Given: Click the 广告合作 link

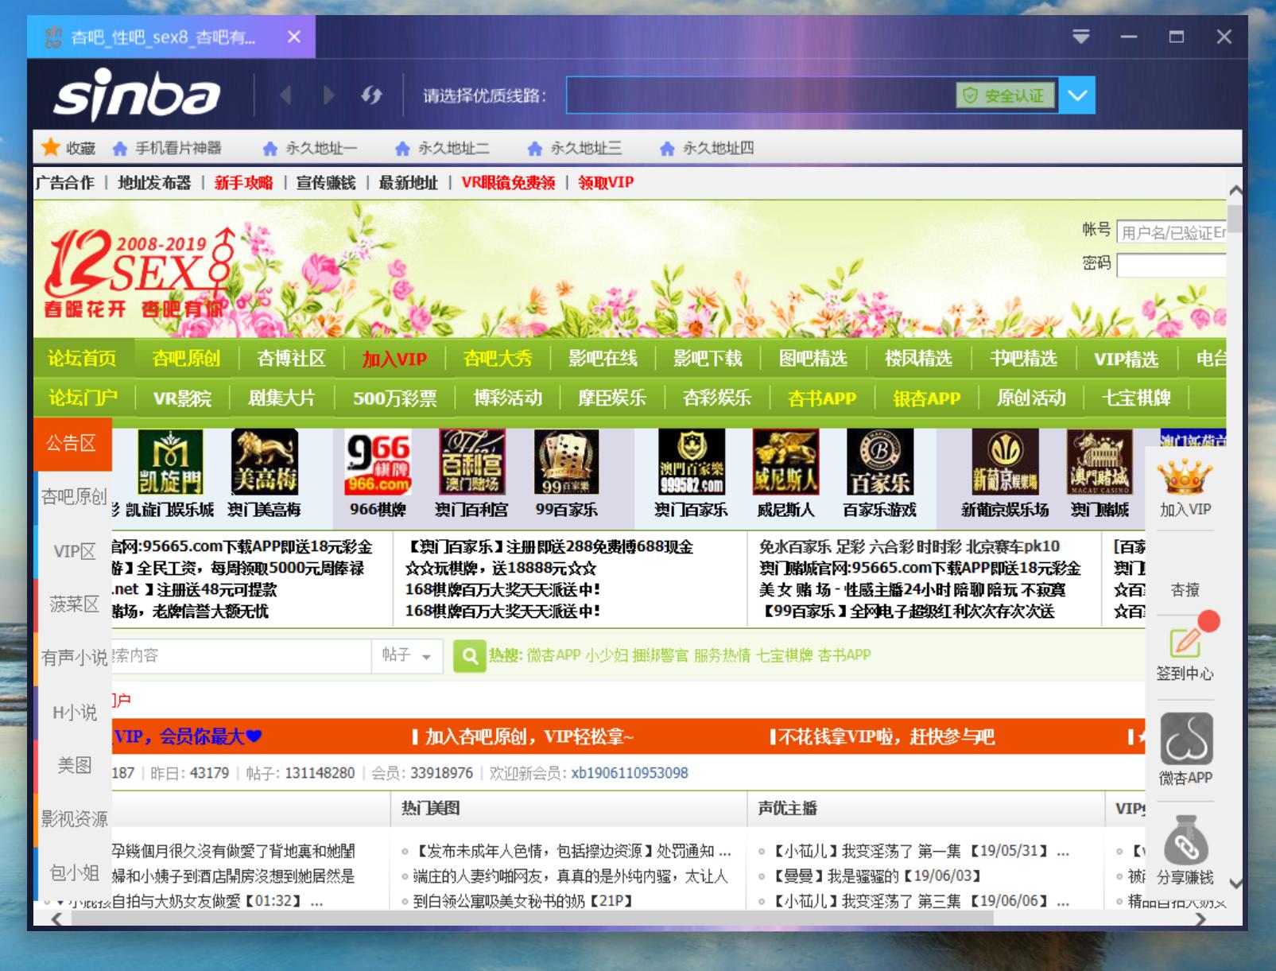Looking at the screenshot, I should pyautogui.click(x=64, y=182).
